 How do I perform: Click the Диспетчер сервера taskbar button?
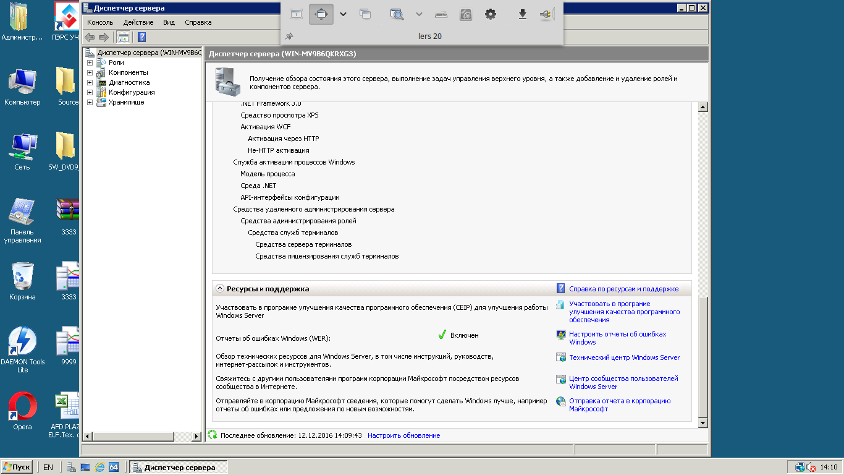point(179,467)
